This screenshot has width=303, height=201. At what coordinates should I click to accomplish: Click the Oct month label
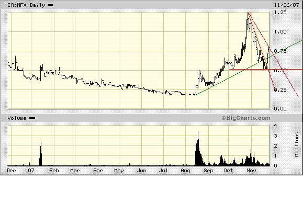click(x=228, y=171)
